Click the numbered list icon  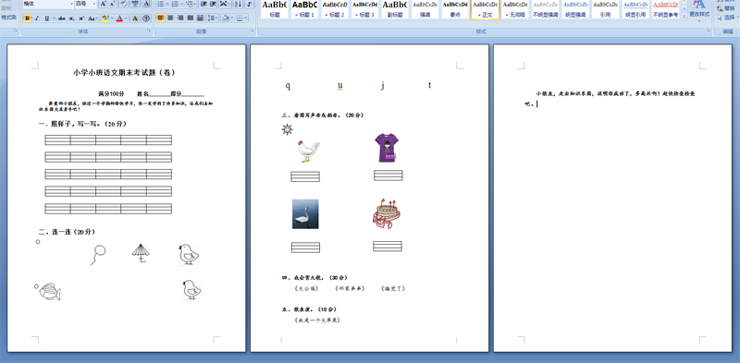[175, 4]
